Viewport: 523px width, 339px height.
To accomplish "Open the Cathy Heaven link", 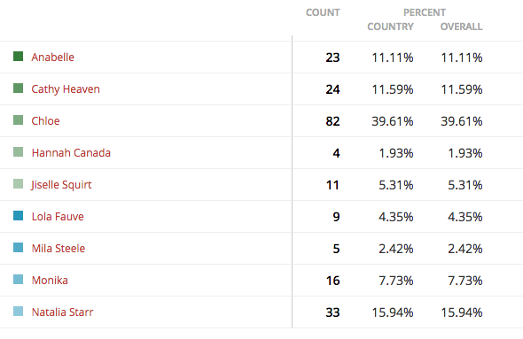I will (66, 89).
